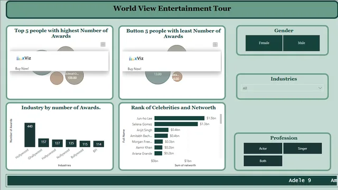Open table view icon in Top 5 awards chart
The height and width of the screenshot is (190, 338).
(103, 44)
